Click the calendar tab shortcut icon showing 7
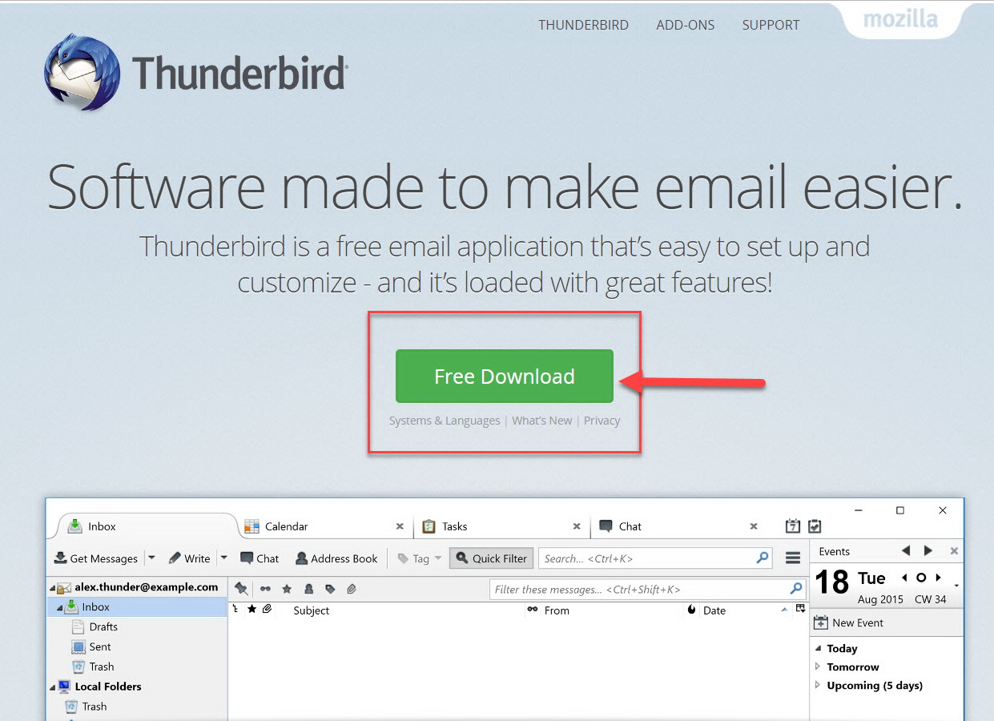994x721 pixels. 792,526
